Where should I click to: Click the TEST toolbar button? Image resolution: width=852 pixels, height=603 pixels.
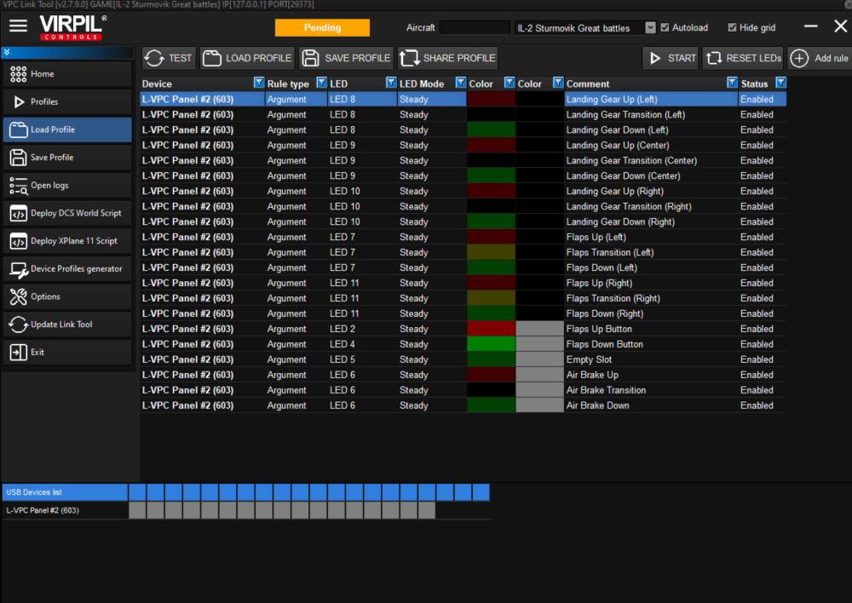[x=169, y=58]
